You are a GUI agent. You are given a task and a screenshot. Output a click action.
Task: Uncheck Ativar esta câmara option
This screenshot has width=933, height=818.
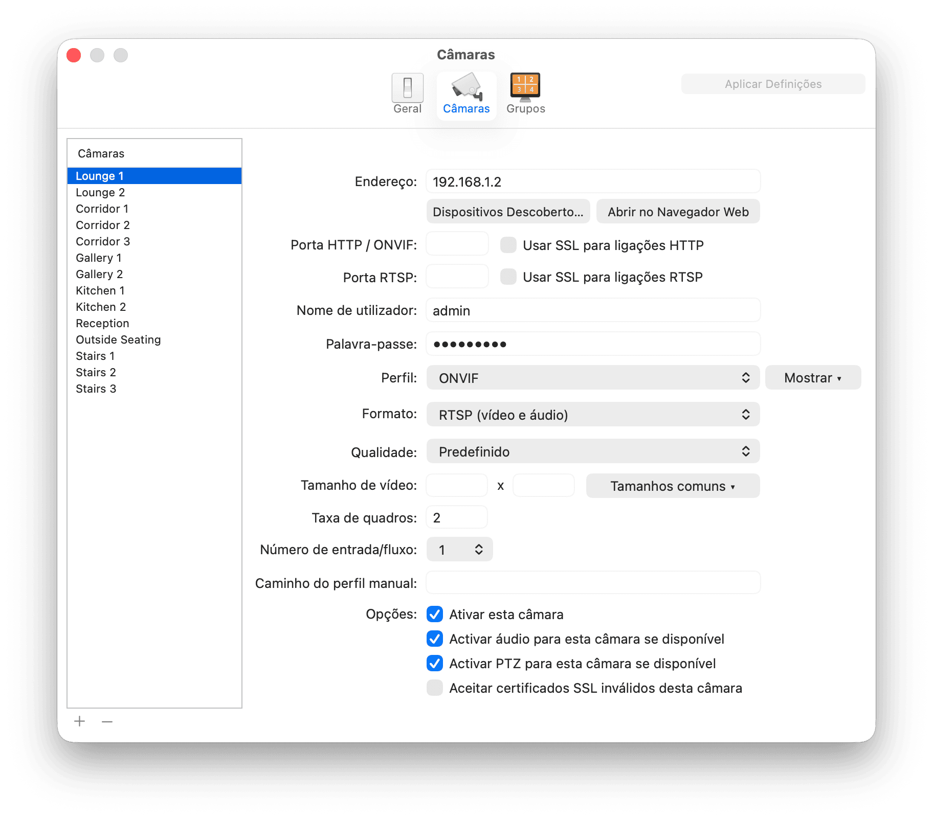point(435,614)
